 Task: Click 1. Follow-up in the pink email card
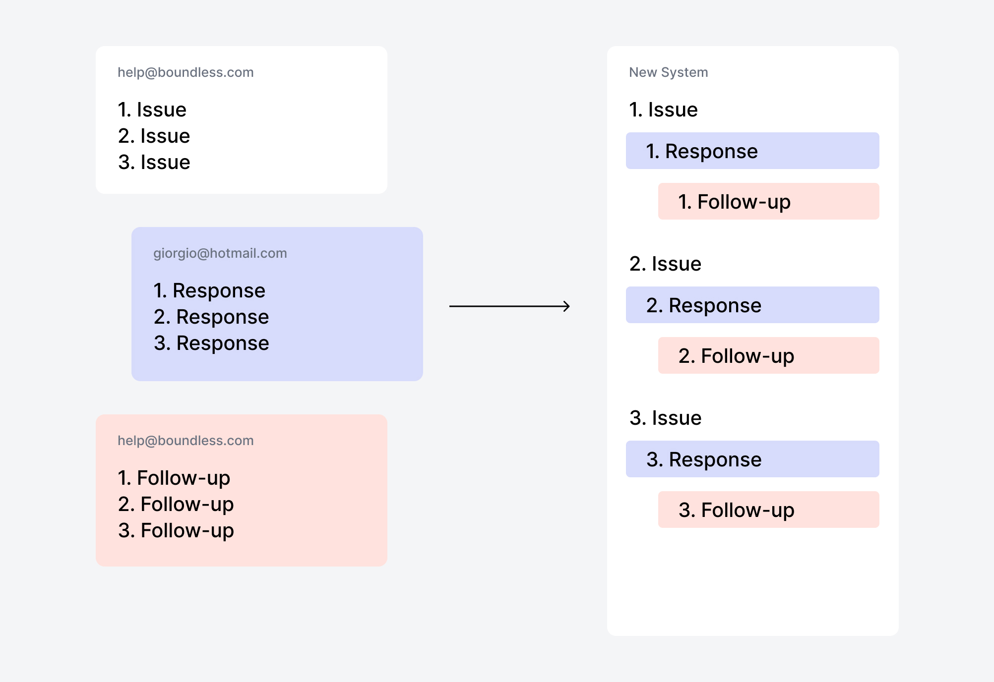[174, 478]
